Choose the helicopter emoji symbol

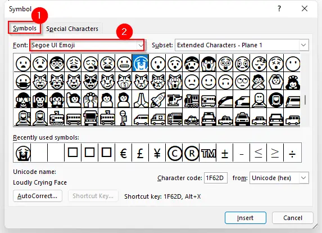tap(175, 100)
